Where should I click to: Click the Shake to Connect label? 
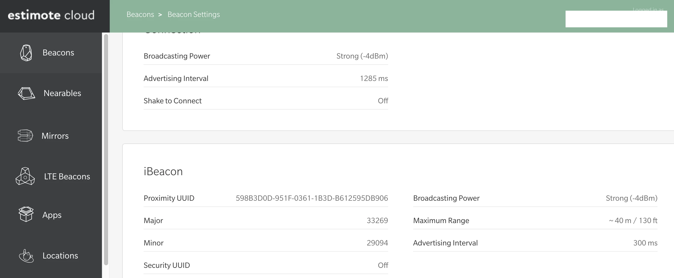coord(173,101)
